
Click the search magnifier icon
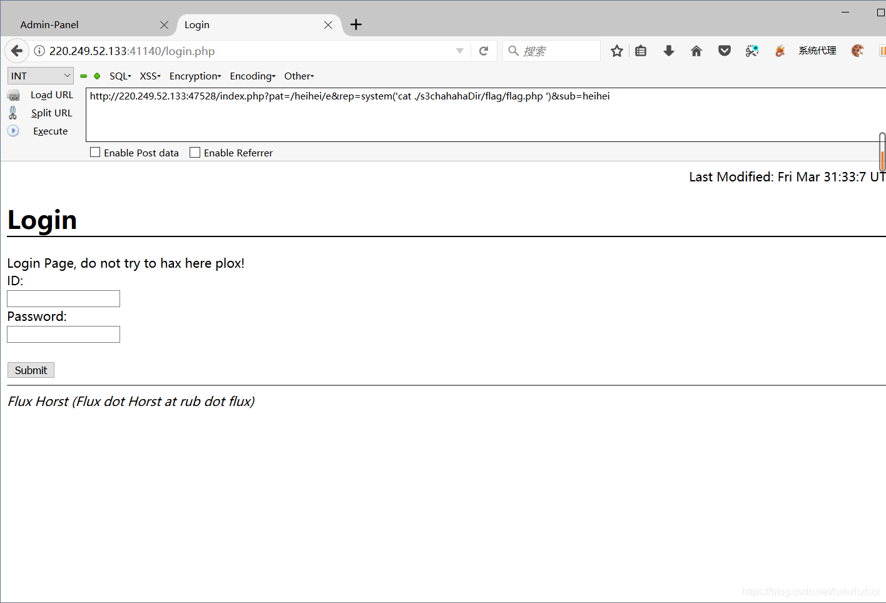point(514,51)
